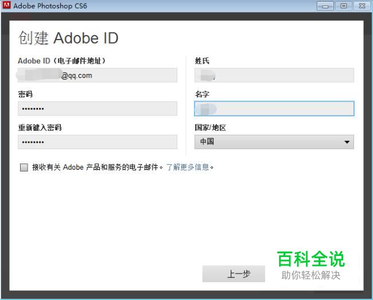373x300 pixels.
Task: Click the dropdown arrow beside 中国
Action: 347,142
